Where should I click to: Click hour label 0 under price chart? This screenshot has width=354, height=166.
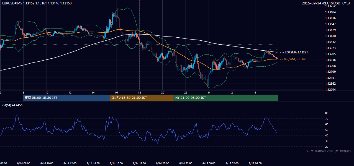209,93
